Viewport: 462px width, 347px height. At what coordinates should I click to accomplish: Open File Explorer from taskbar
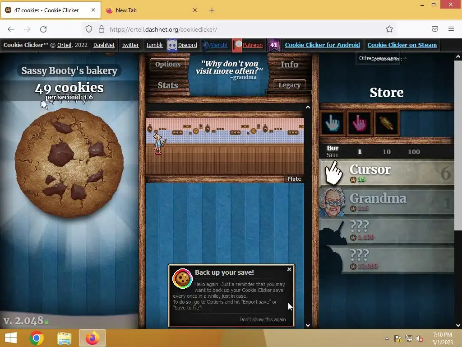click(65, 338)
